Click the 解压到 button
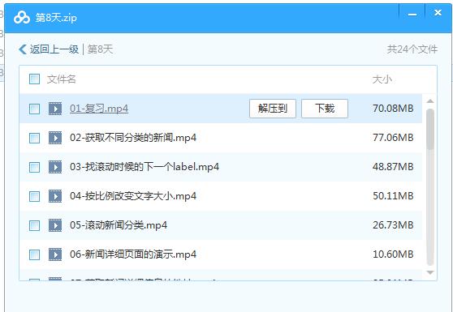 [273, 109]
